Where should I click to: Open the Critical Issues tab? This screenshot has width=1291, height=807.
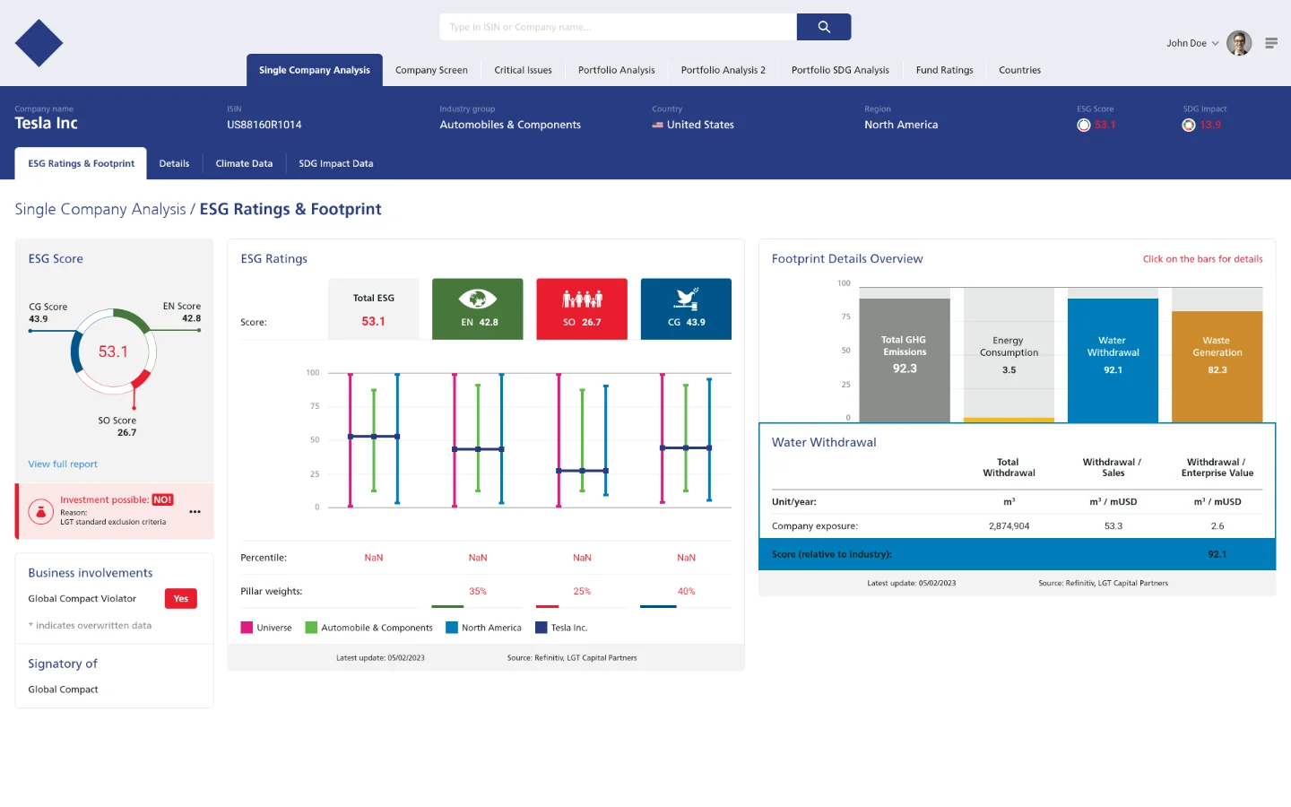[524, 70]
